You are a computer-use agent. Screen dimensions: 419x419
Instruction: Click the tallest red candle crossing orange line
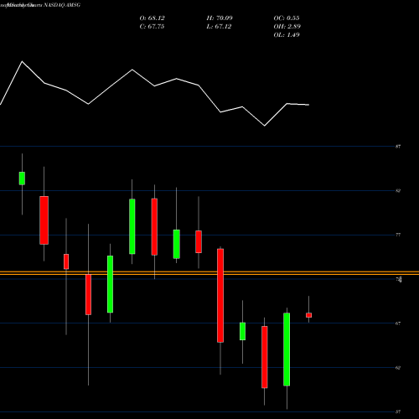(x=220, y=295)
